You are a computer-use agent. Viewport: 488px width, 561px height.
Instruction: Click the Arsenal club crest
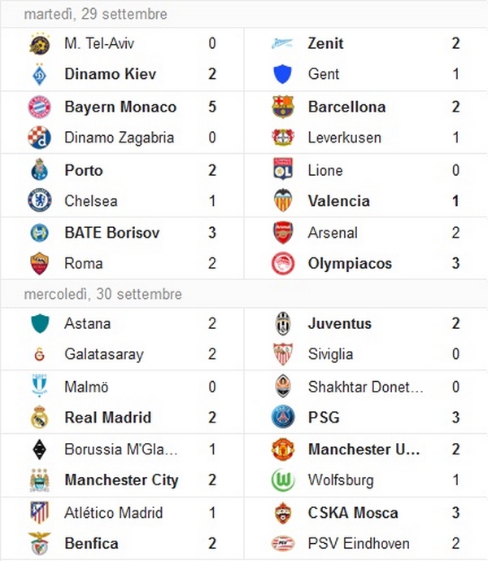click(x=283, y=233)
